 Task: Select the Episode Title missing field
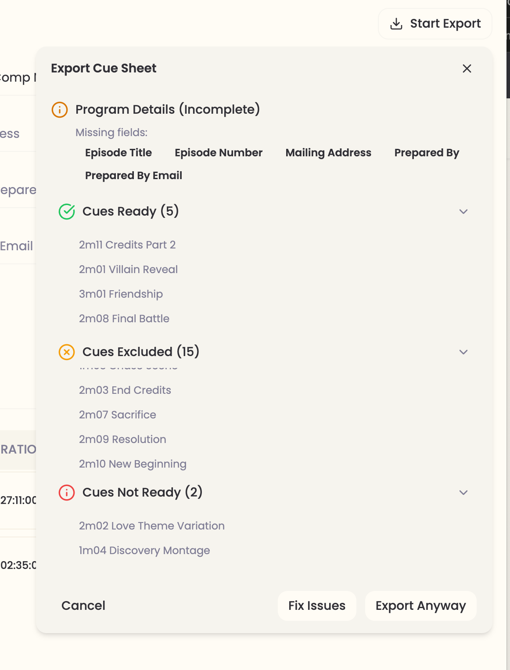click(x=119, y=153)
